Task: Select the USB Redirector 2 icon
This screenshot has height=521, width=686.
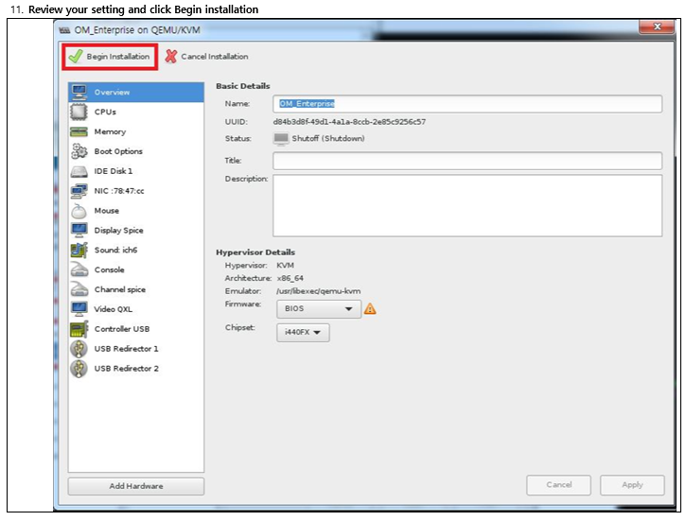Action: tap(79, 369)
